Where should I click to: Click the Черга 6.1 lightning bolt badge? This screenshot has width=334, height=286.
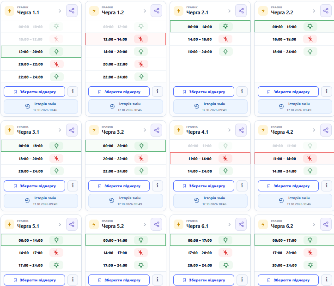pos(178,224)
